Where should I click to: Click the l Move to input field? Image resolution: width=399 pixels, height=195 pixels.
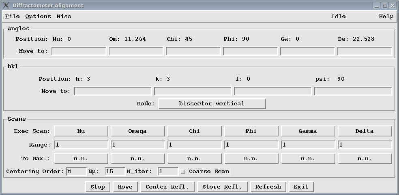tap(273, 91)
